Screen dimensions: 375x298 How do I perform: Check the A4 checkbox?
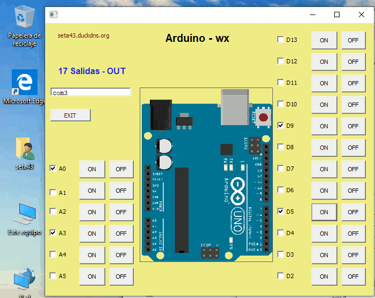[x=53, y=255]
